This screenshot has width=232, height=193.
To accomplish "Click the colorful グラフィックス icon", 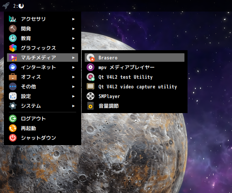I will [13, 48].
